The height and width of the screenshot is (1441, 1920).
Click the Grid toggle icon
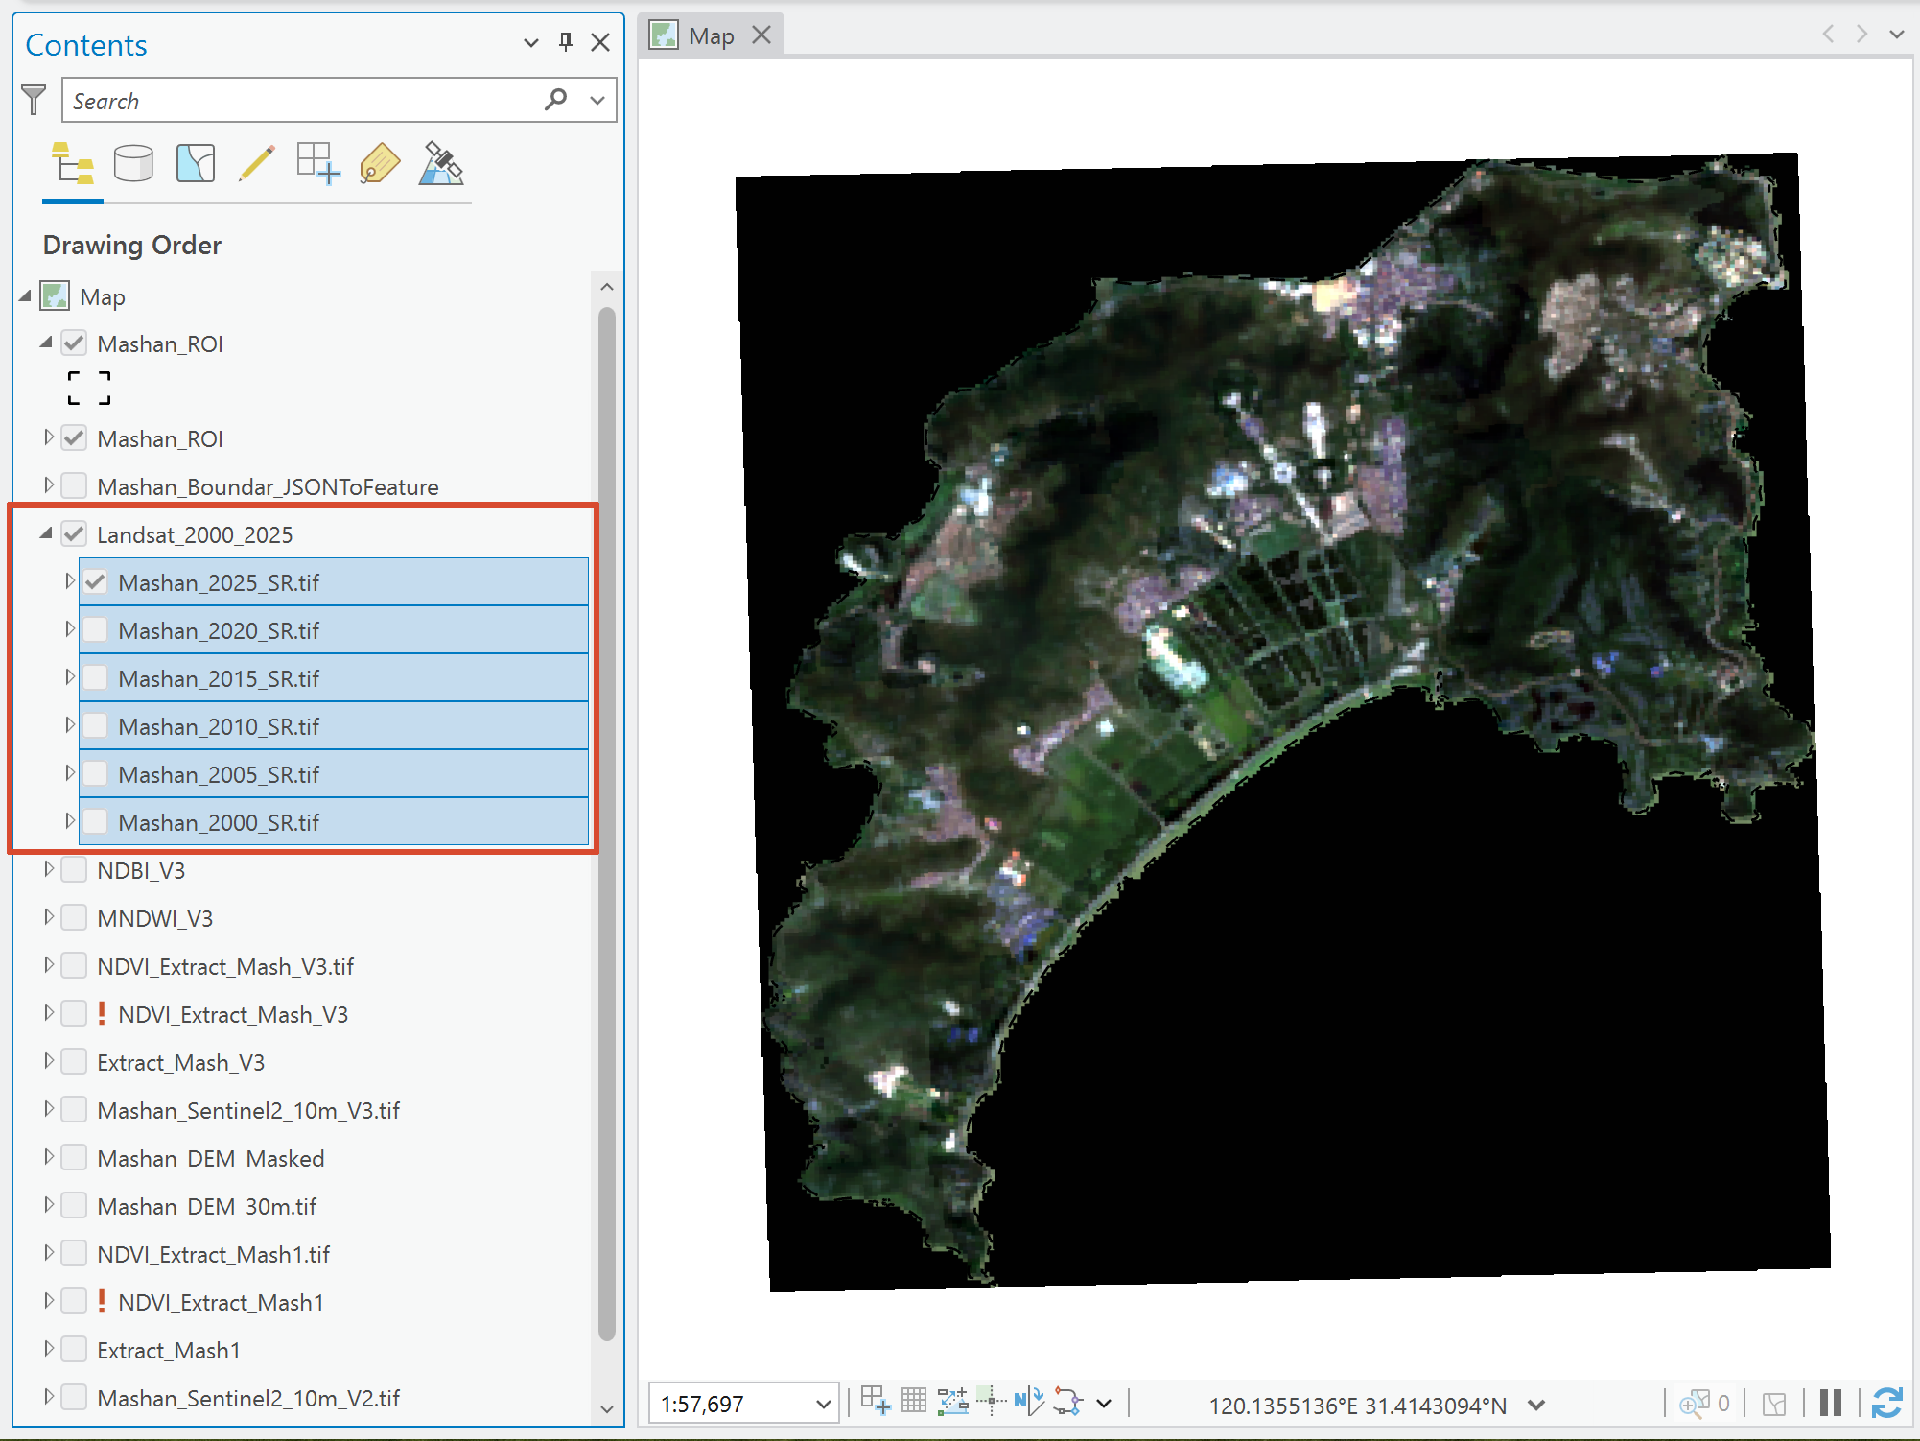point(914,1403)
